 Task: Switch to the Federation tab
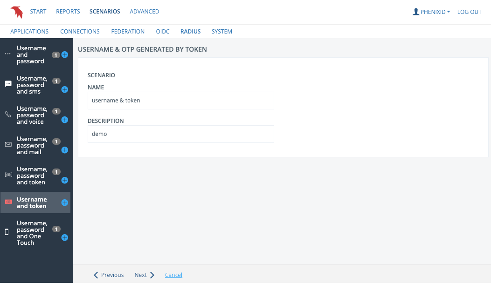[x=128, y=32]
